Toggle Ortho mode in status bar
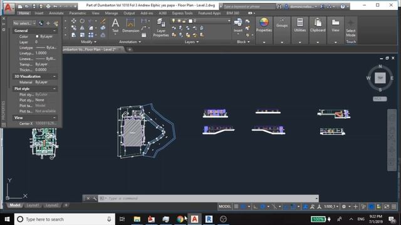 (x=255, y=206)
